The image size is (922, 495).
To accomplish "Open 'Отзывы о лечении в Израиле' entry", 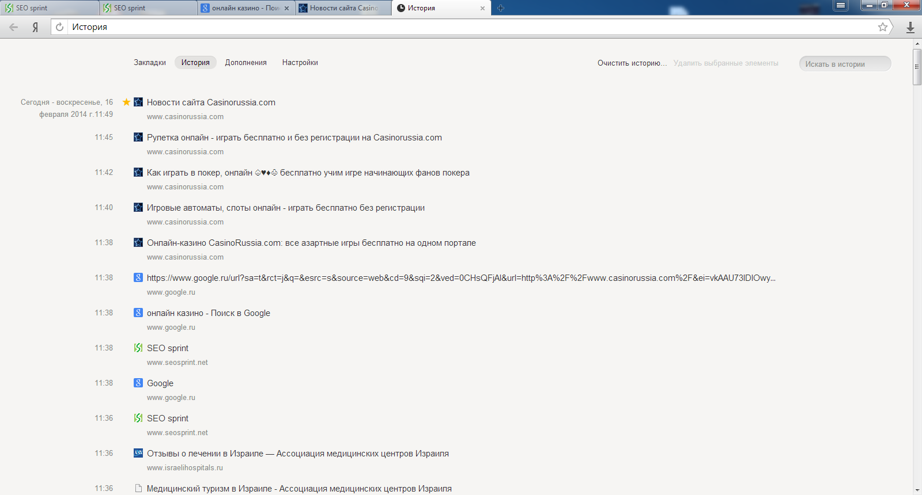I will click(298, 454).
